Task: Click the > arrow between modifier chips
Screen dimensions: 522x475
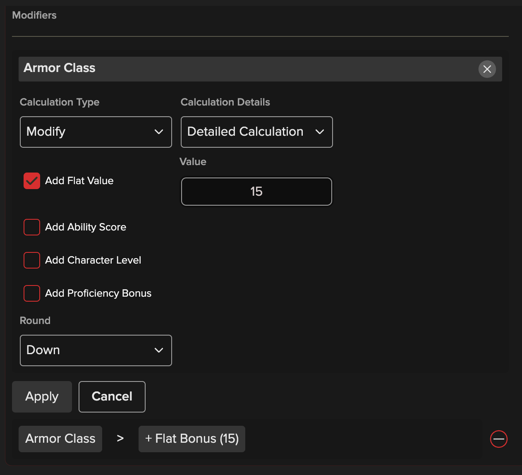Action: point(120,439)
